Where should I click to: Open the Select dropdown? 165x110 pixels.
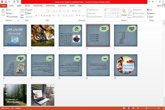tap(150, 17)
